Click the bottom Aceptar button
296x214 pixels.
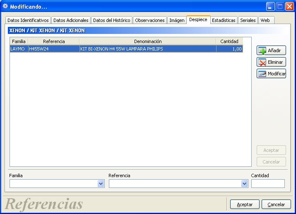(x=245, y=204)
